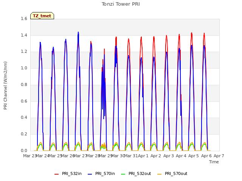Screen dimensions: 242x181
Task: Click the 0.0 y-axis tick label
Action: pos(24,150)
